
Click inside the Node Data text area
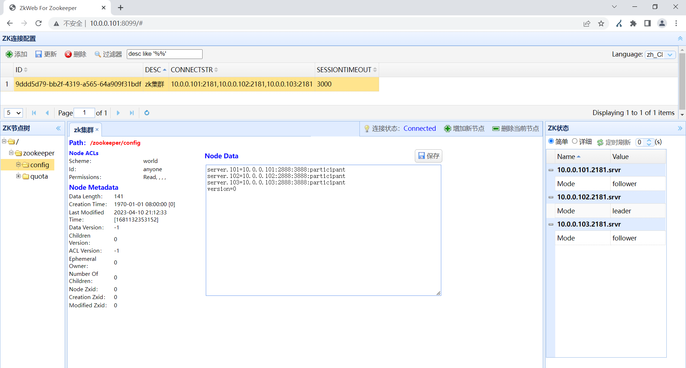click(x=323, y=230)
